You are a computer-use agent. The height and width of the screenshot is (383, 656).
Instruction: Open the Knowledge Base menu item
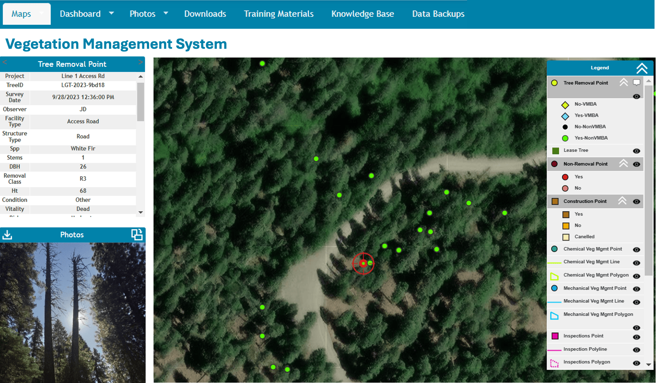(362, 13)
